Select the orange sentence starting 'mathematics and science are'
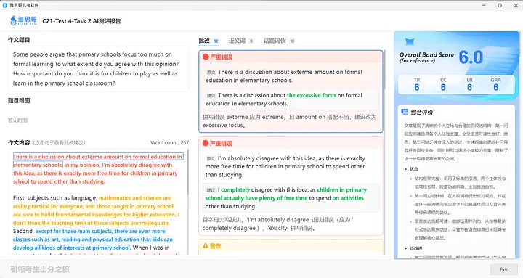The image size is (523, 278). [x=96, y=210]
